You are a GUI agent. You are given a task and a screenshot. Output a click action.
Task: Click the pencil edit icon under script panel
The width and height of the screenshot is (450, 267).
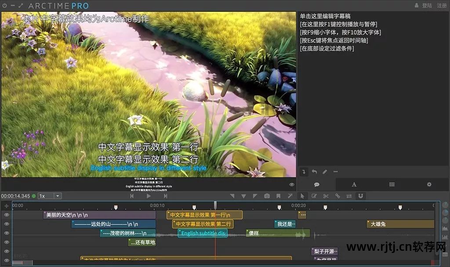click(325, 172)
